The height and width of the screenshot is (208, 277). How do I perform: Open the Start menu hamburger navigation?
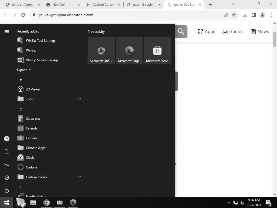pyautogui.click(x=7, y=31)
